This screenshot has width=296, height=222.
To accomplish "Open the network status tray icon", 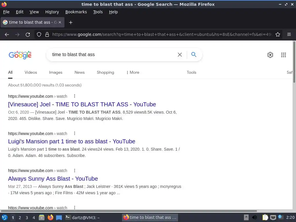I will [x=273, y=217].
